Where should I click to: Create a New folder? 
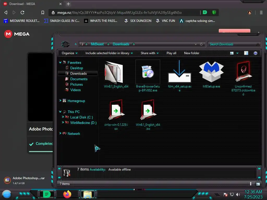coord(192,53)
